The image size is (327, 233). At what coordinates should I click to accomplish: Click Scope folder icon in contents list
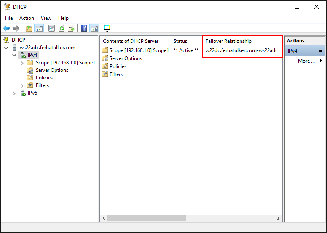[105, 50]
